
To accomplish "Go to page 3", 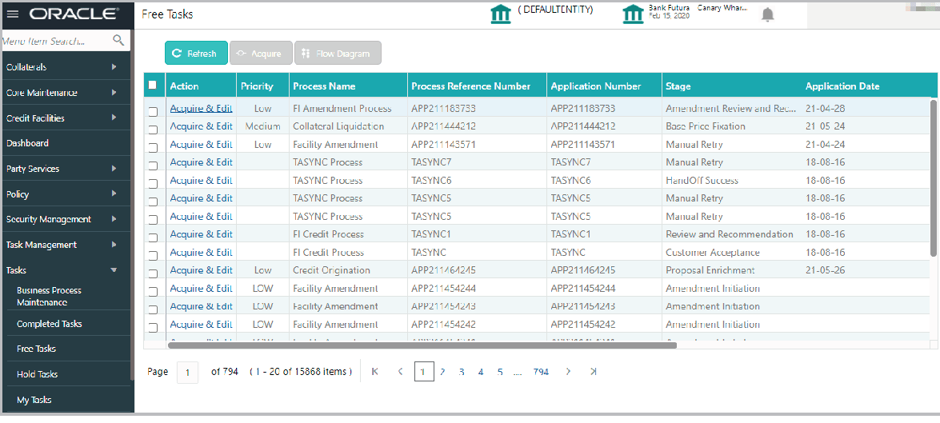I will pos(462,372).
